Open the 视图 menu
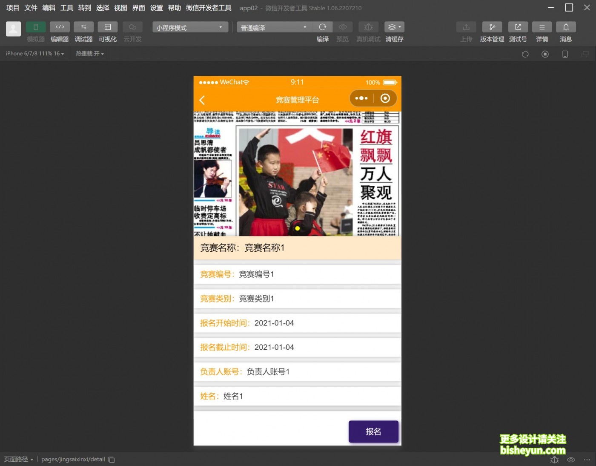 pos(120,8)
